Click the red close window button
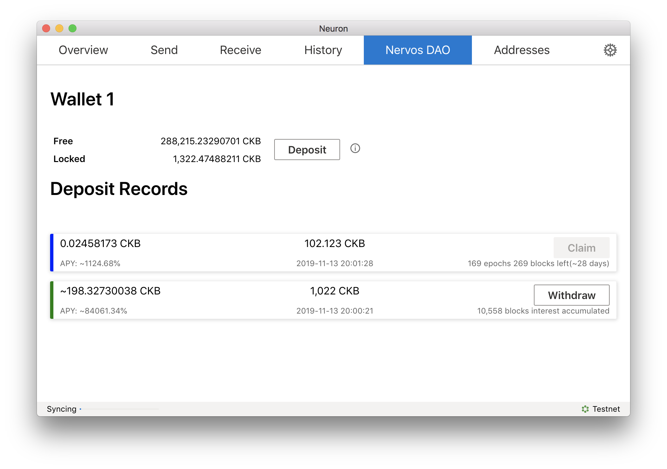Viewport: 667px width, 469px height. [x=46, y=28]
